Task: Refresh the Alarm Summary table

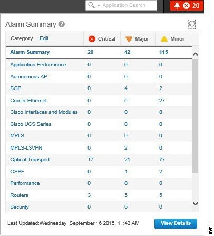Action: click(192, 24)
